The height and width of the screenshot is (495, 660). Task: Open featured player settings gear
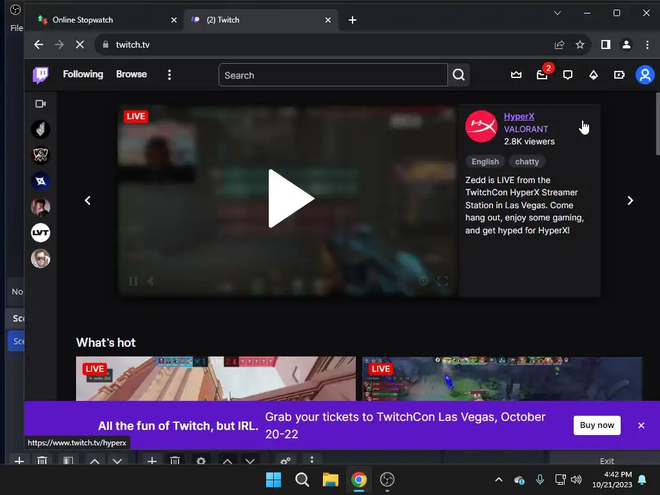coord(423,281)
